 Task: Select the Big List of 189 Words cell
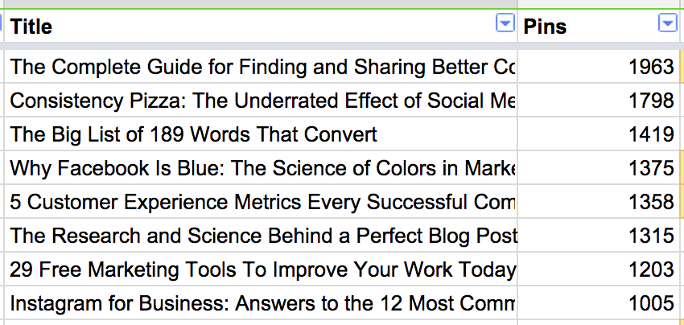[261, 134]
